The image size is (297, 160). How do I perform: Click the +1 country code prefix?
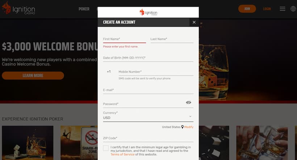(109, 72)
